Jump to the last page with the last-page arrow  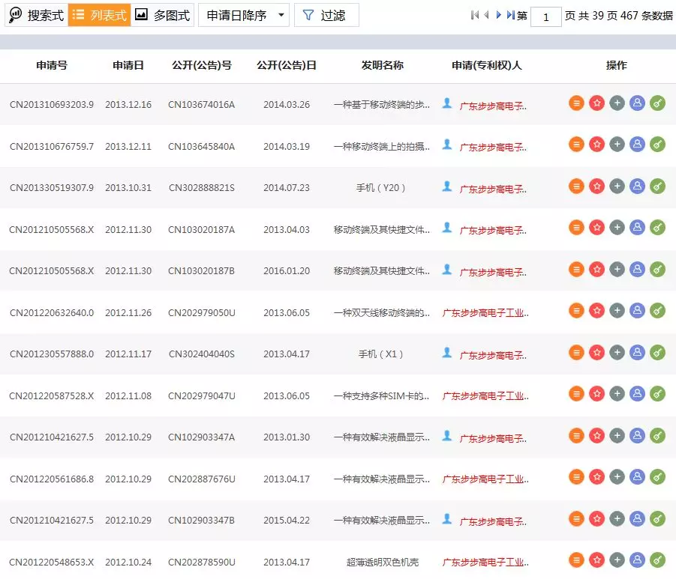pyautogui.click(x=509, y=13)
